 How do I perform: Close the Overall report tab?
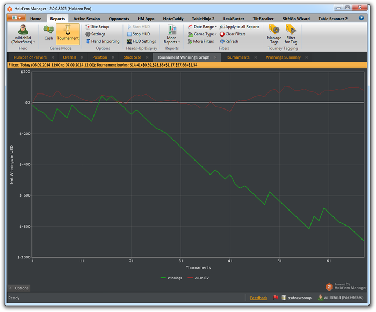click(82, 57)
